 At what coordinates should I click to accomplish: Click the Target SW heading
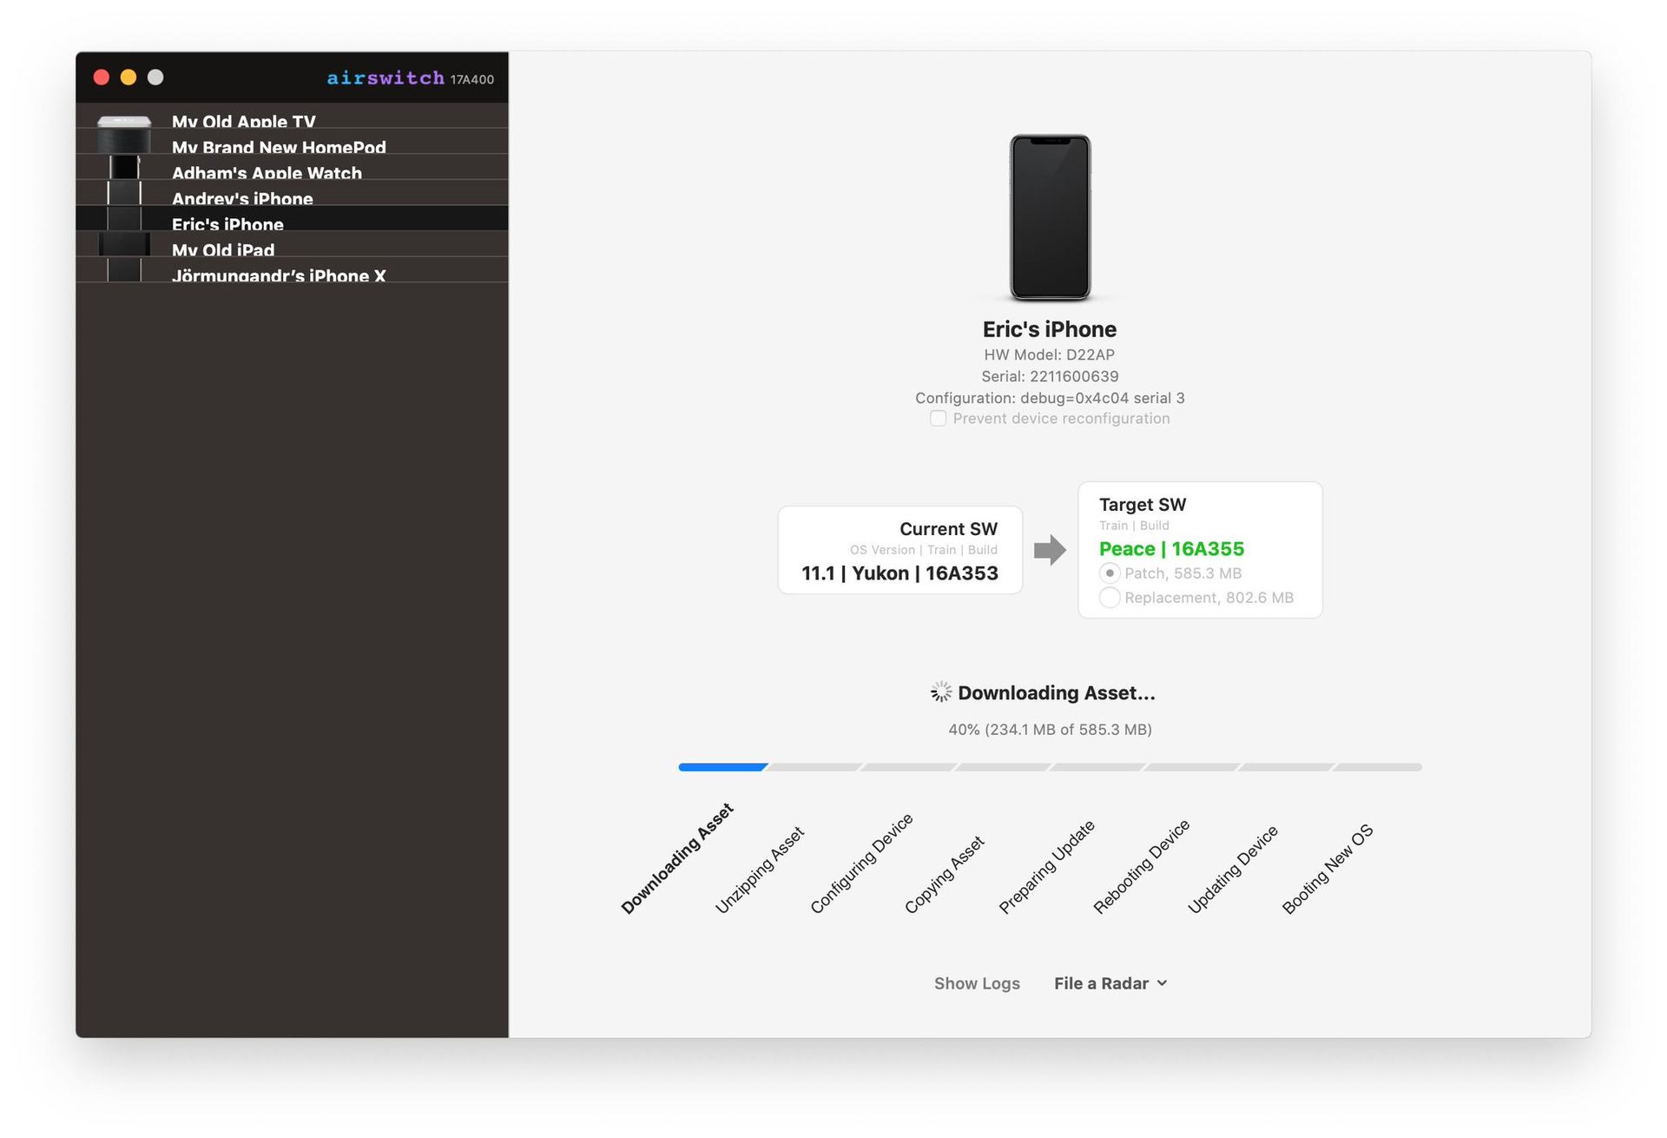click(x=1143, y=505)
